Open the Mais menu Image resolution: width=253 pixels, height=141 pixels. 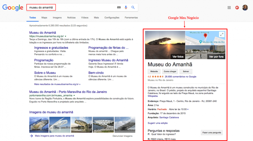pos(96,18)
